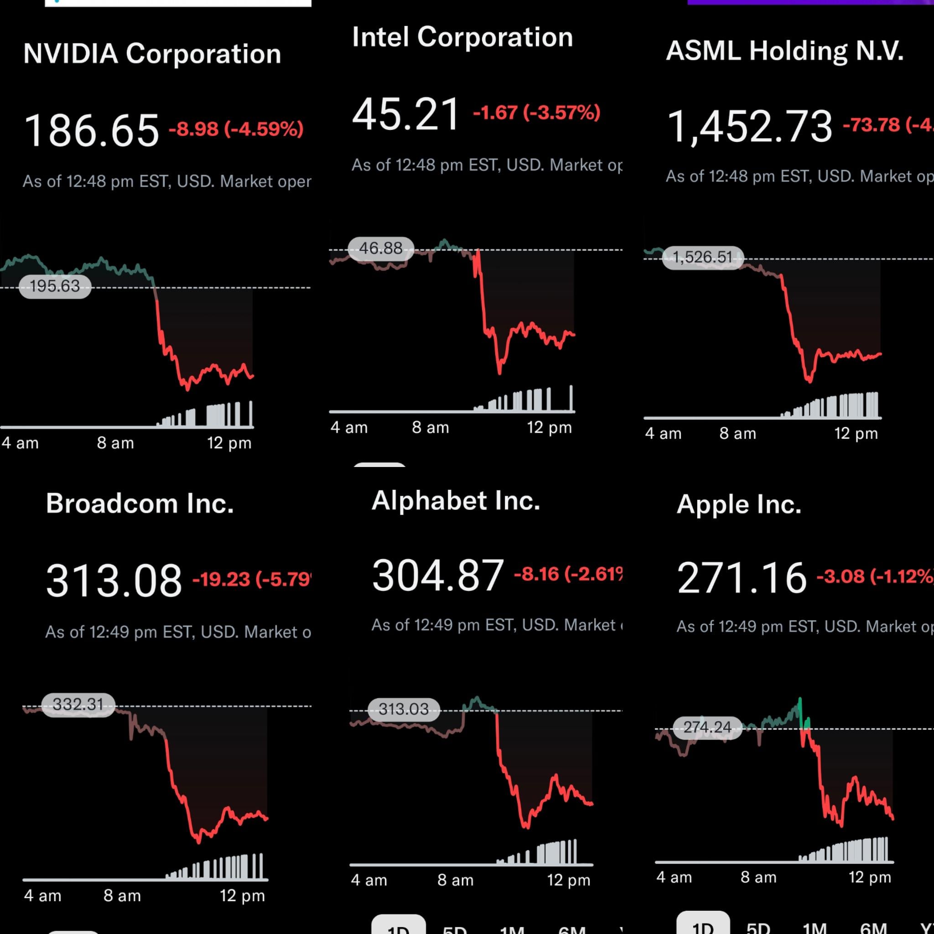Click Broadcom previous close label 332.31
Viewport: 934px width, 934px height.
tap(78, 704)
